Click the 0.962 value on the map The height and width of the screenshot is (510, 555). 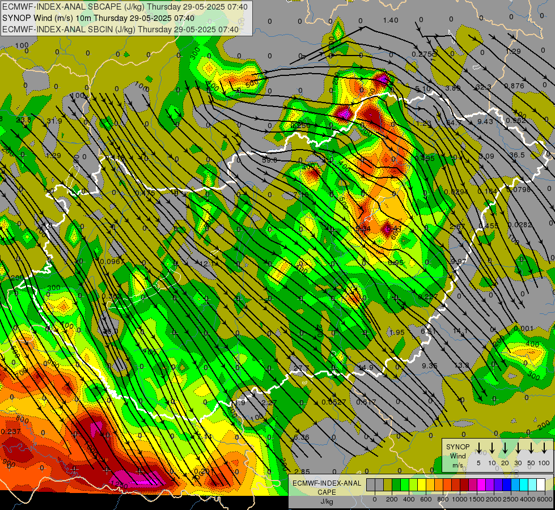click(516, 120)
